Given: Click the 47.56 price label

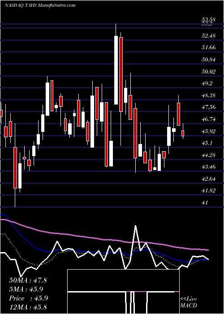Looking at the screenshot, I should tap(209, 107).
